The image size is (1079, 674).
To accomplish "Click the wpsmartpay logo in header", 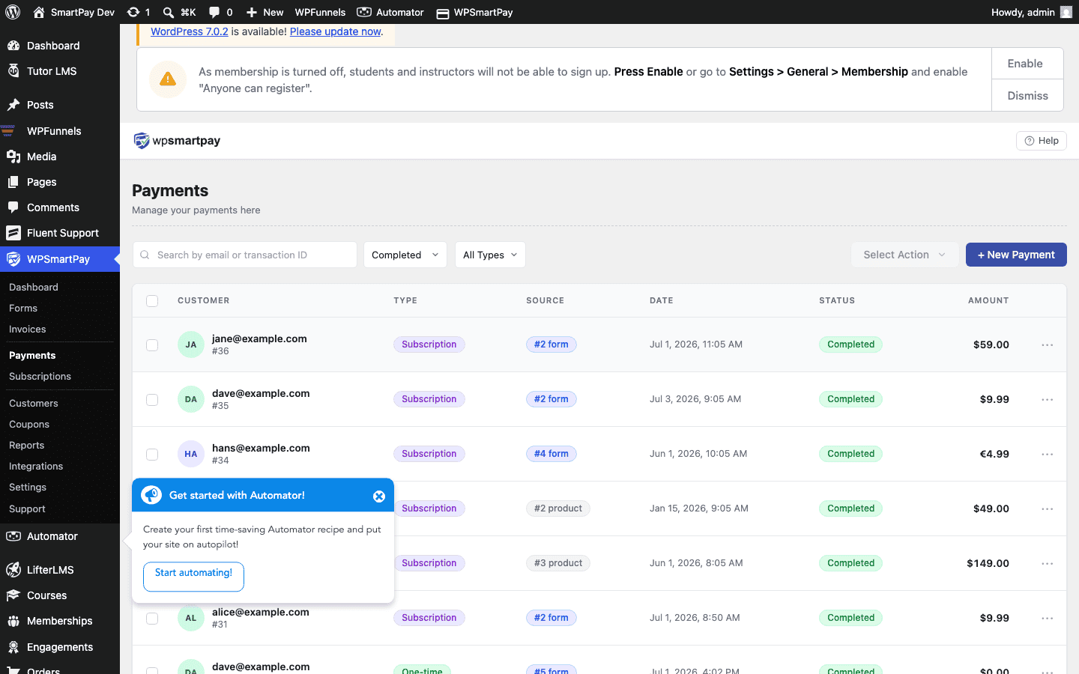I will tap(177, 141).
